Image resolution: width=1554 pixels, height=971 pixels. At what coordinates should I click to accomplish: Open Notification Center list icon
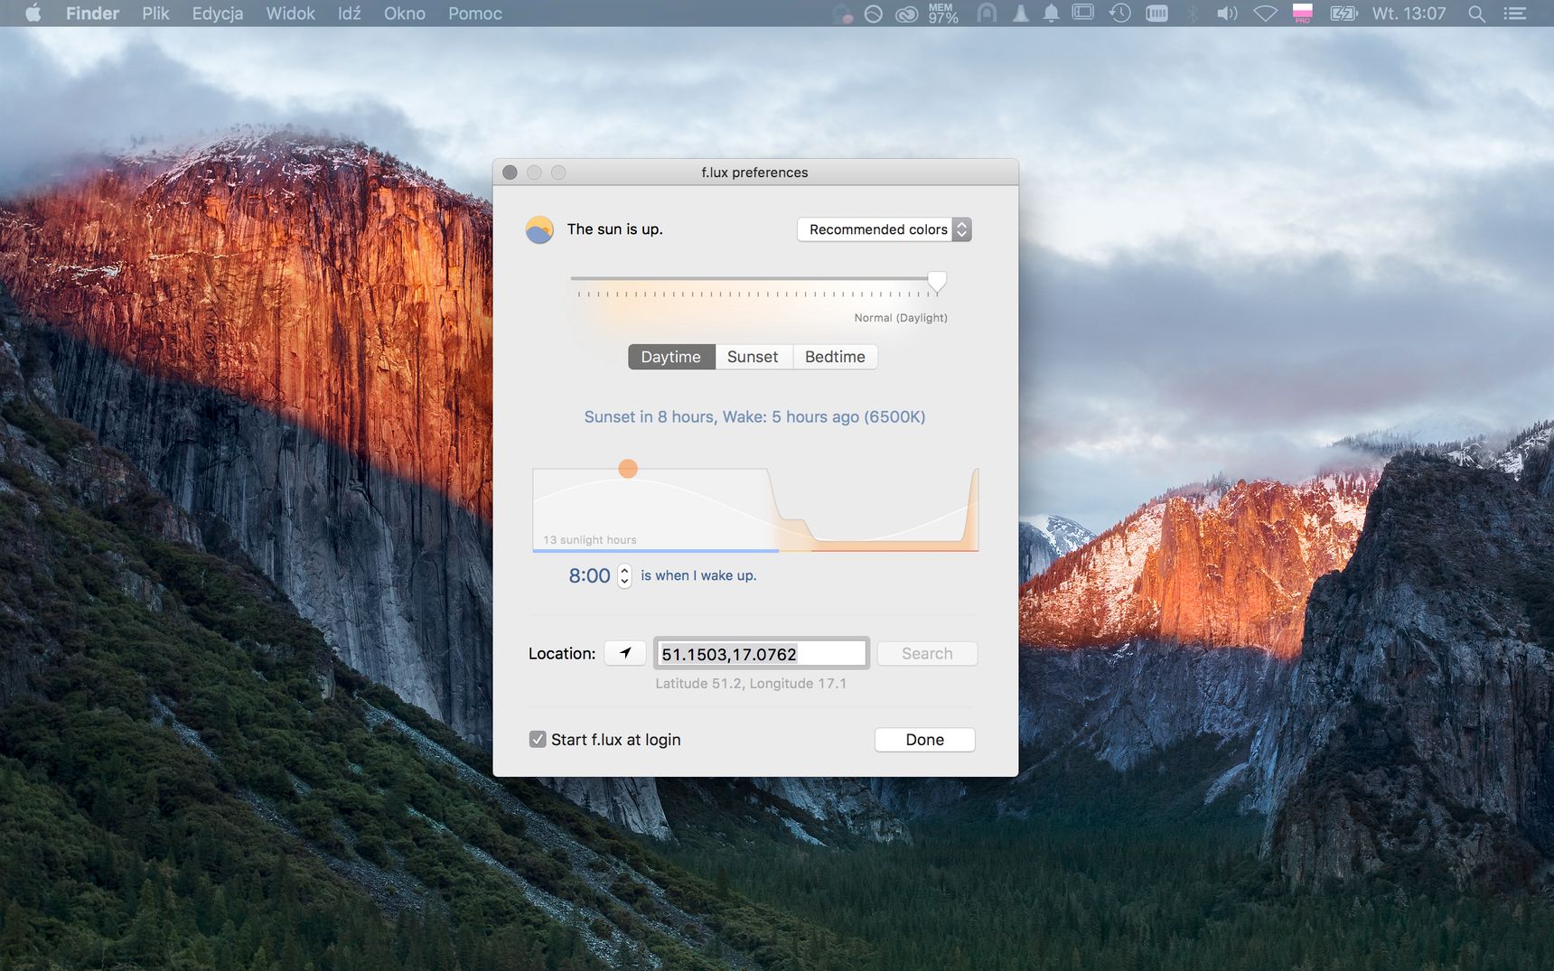pyautogui.click(x=1515, y=14)
